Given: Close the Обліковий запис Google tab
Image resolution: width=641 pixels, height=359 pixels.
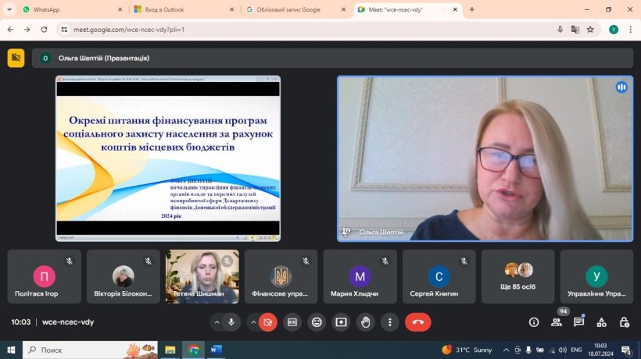Looking at the screenshot, I should pyautogui.click(x=343, y=9).
